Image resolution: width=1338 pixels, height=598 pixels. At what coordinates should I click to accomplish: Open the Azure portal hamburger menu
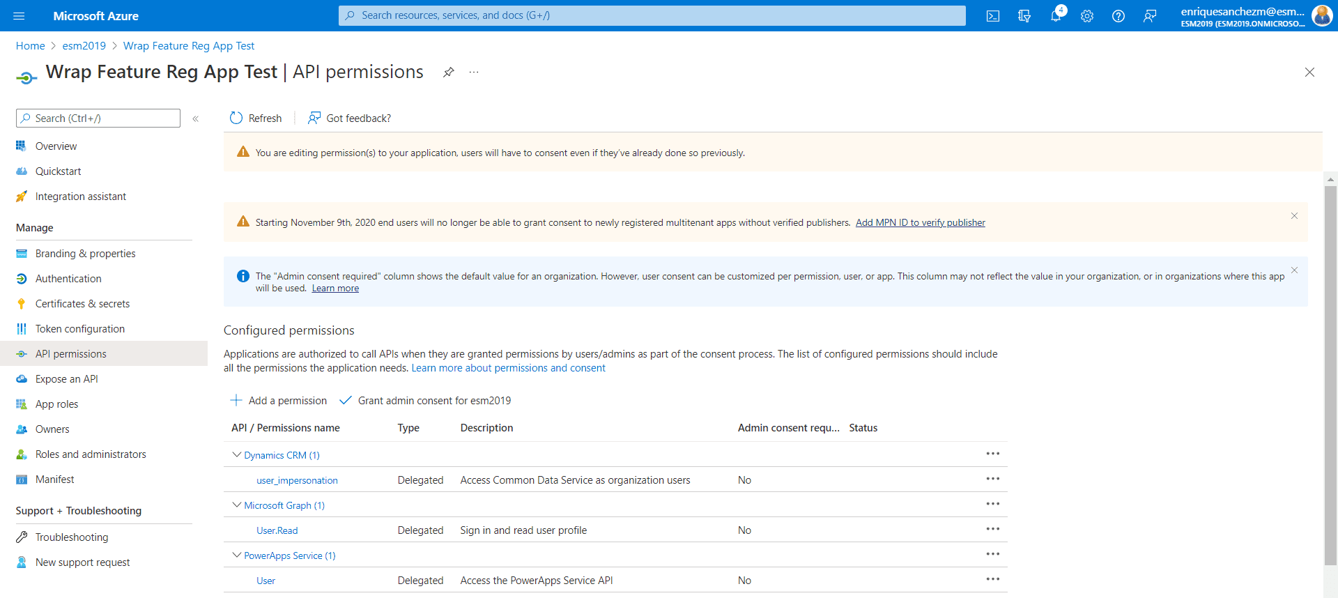(x=19, y=15)
